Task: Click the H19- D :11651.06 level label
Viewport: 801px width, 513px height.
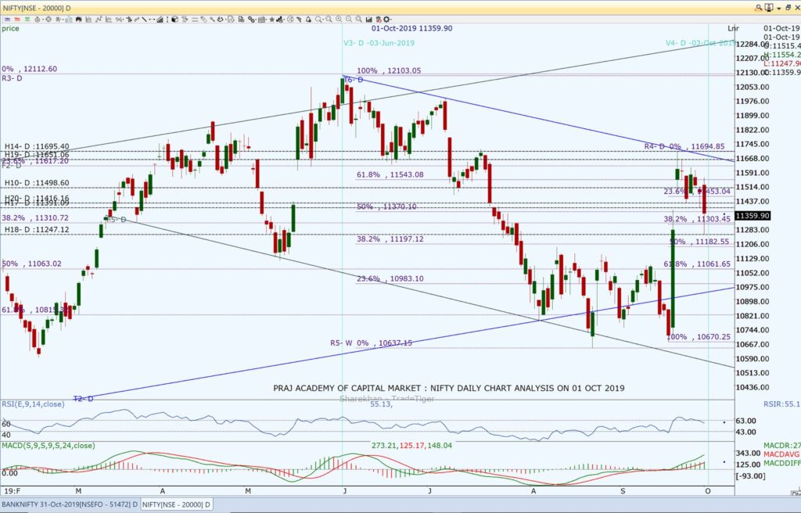Action: (x=37, y=154)
